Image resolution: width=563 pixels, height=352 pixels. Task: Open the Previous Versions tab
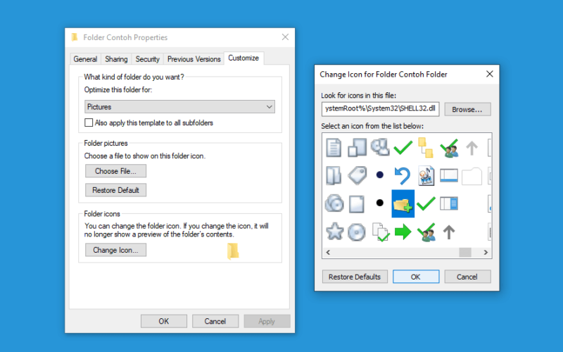194,59
